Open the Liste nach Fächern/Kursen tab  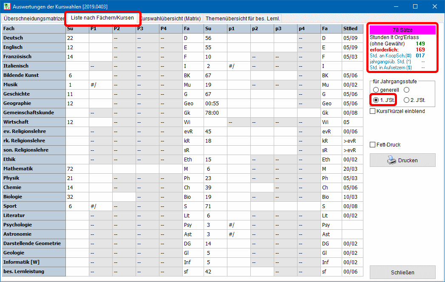[x=102, y=18]
